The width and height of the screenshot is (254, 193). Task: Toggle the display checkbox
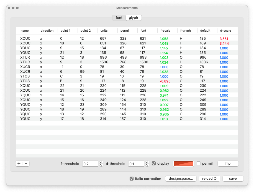coord(154,164)
